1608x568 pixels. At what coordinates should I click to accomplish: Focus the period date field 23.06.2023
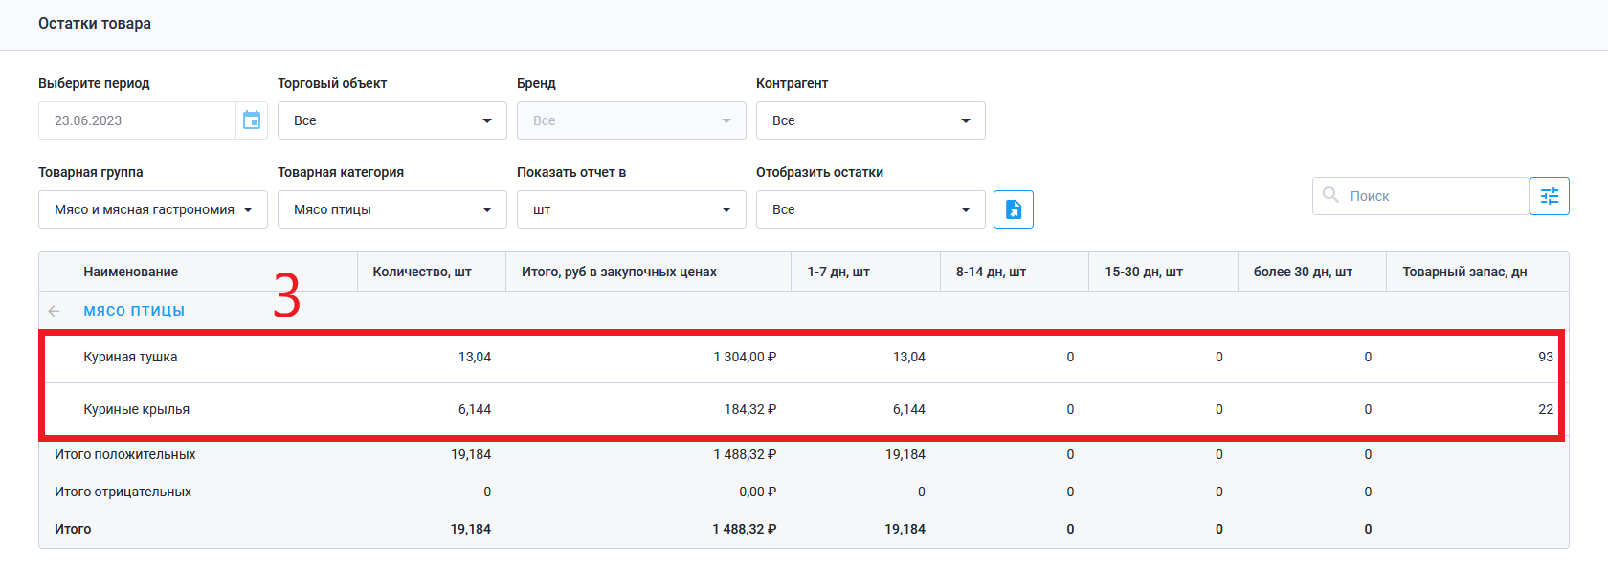[137, 120]
